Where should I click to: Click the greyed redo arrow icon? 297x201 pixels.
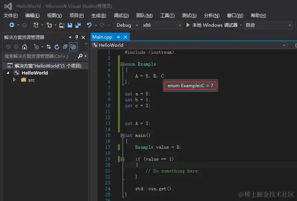pyautogui.click(x=102, y=25)
